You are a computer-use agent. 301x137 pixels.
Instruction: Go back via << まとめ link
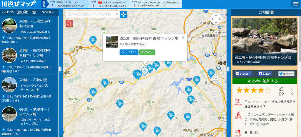(x=8, y=12)
